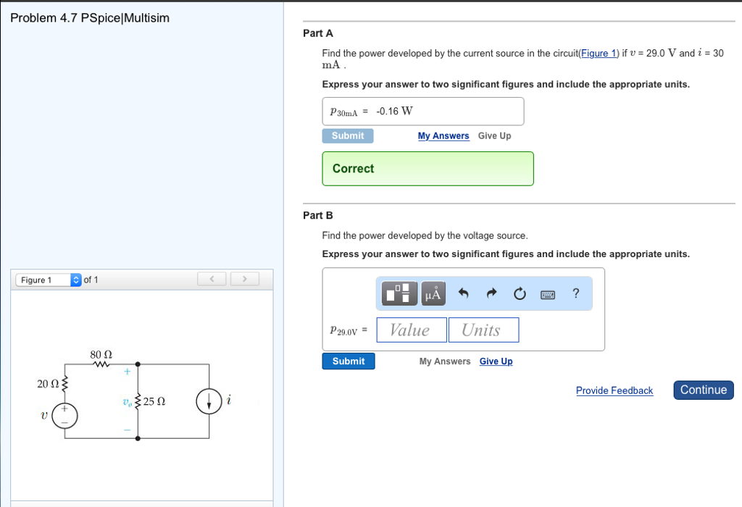Click the redo arrow in answer toolbar
742x507 pixels.
pos(491,293)
